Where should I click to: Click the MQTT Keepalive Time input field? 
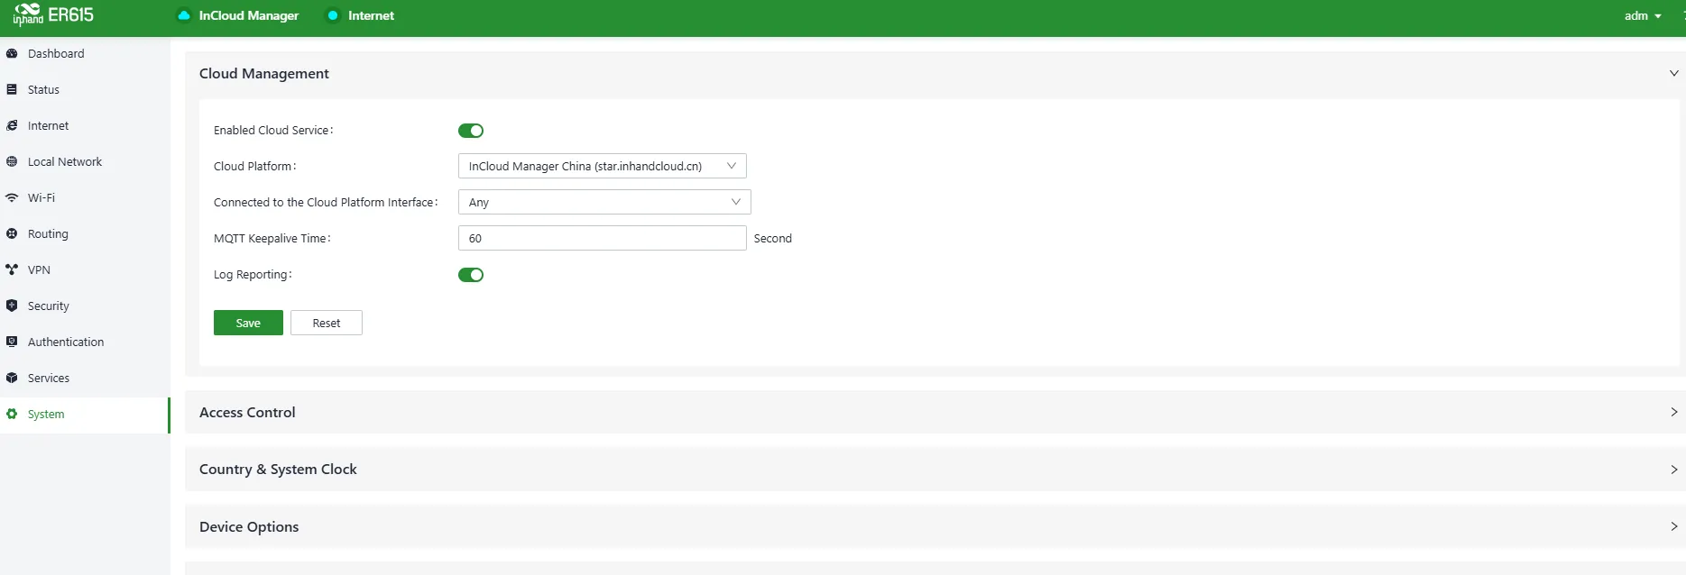[603, 238]
